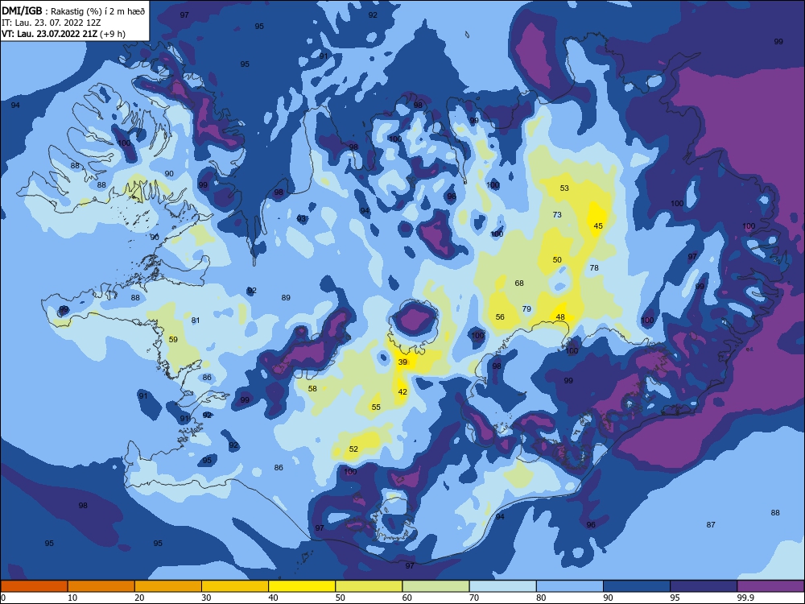Click the map value 68
The image size is (805, 604).
[519, 283]
